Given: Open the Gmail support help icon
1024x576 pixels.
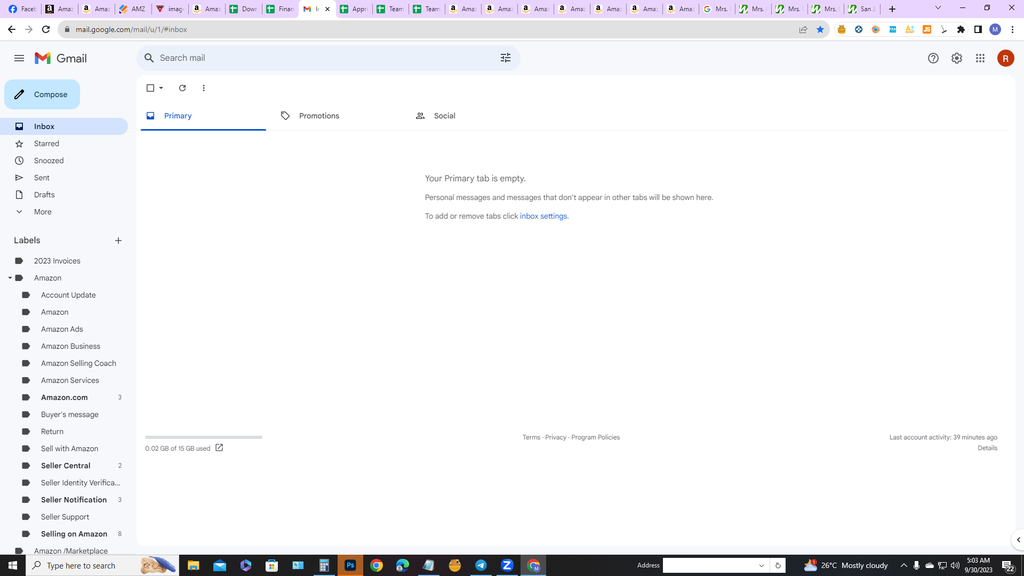Looking at the screenshot, I should click(x=933, y=58).
